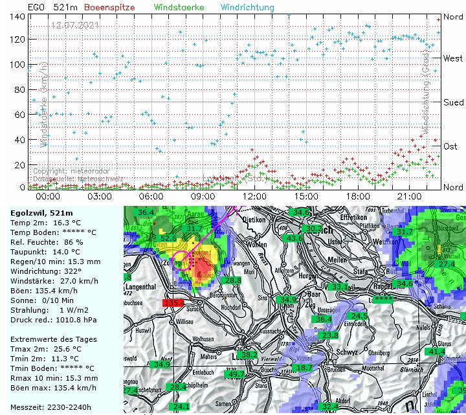
Task: Select the Windstärke: 27.0 km/h row
Action: pos(54,281)
